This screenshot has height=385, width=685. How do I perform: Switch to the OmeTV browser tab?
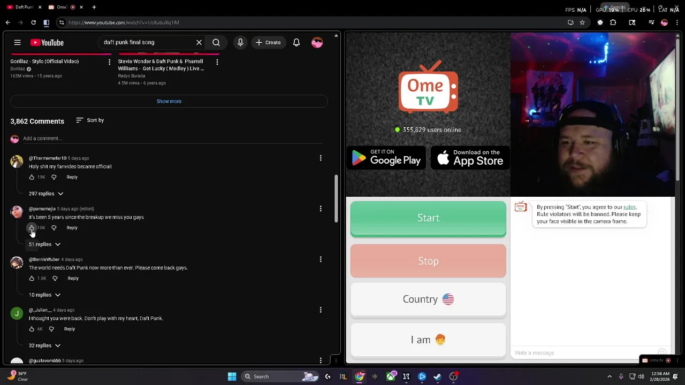[64, 7]
